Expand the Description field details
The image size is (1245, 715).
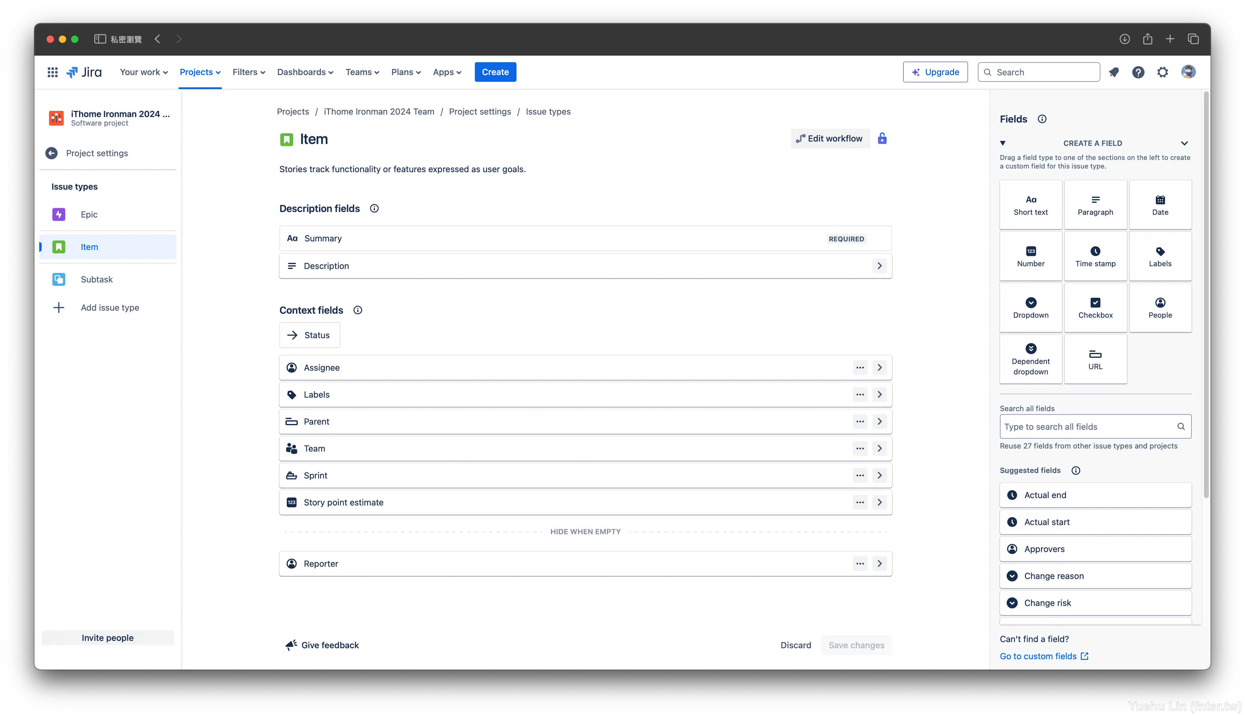880,265
